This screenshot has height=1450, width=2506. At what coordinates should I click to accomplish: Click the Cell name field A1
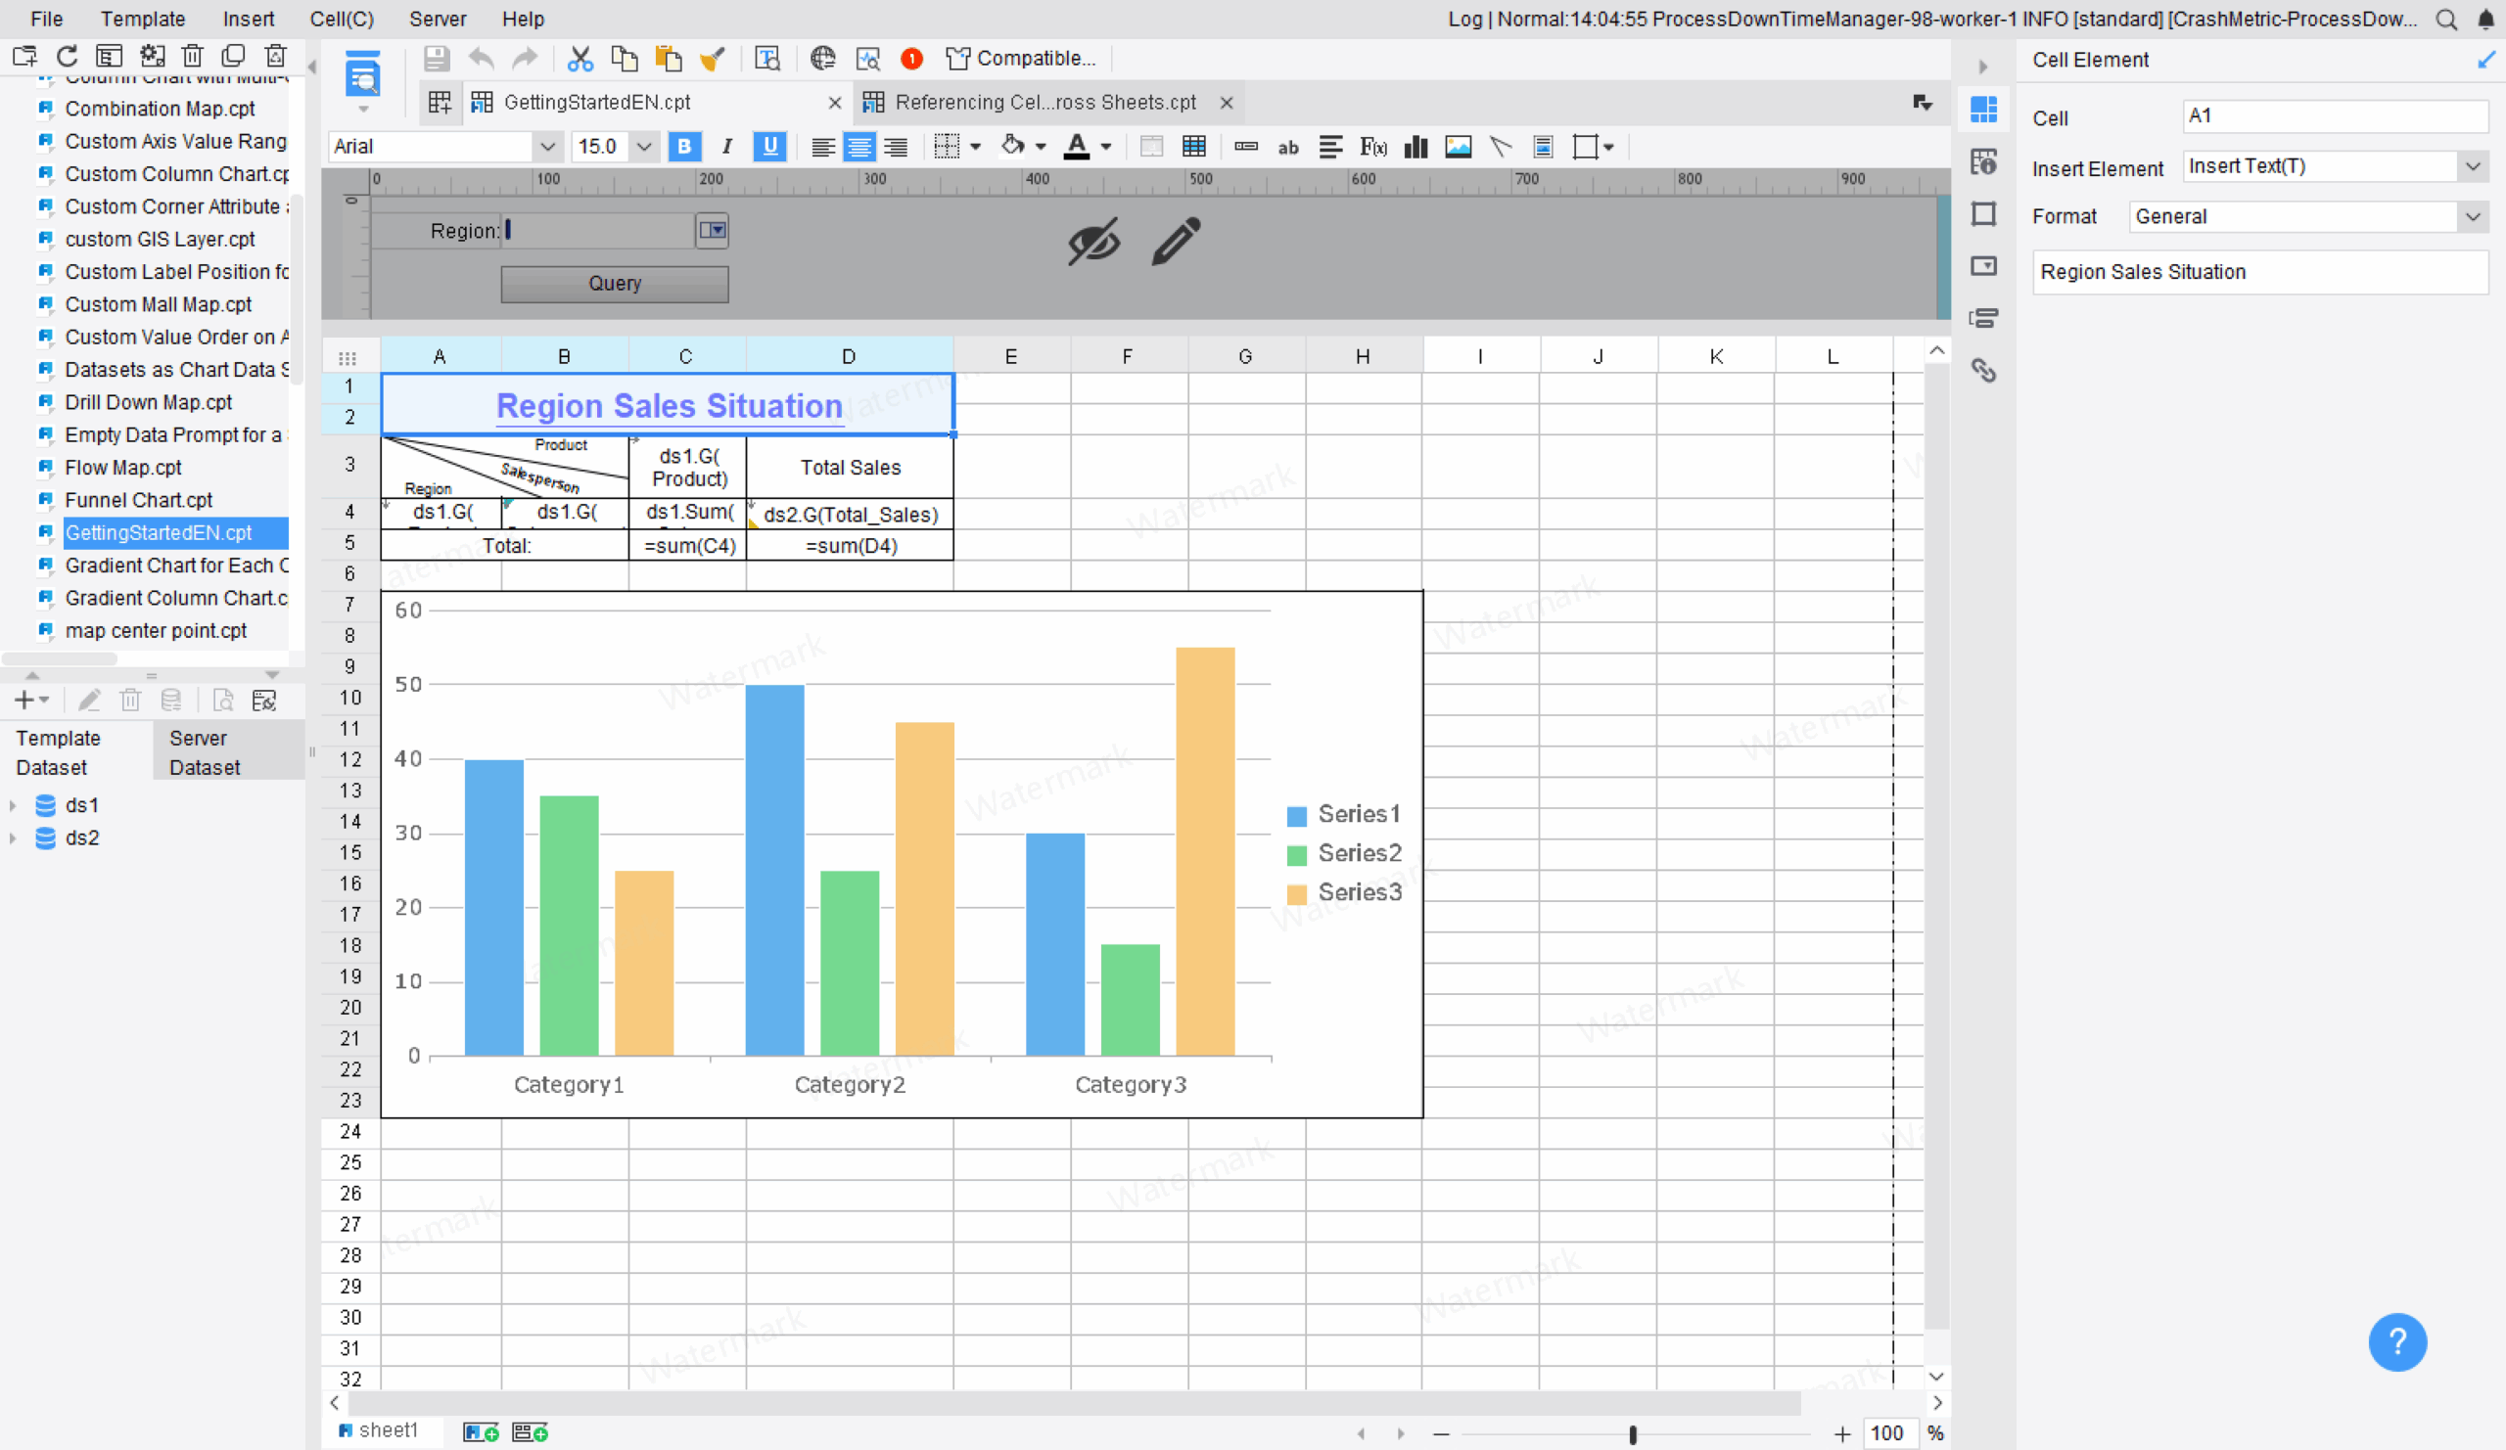2334,115
